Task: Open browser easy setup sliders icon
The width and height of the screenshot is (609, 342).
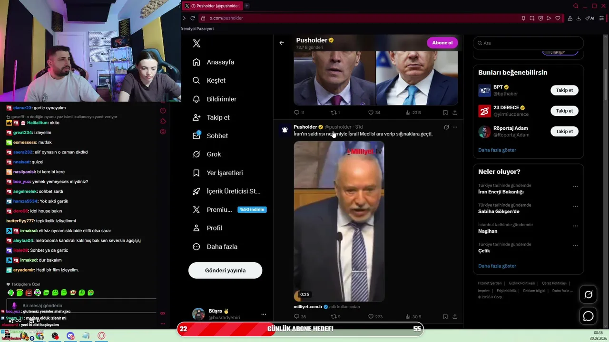Action: pyautogui.click(x=601, y=18)
